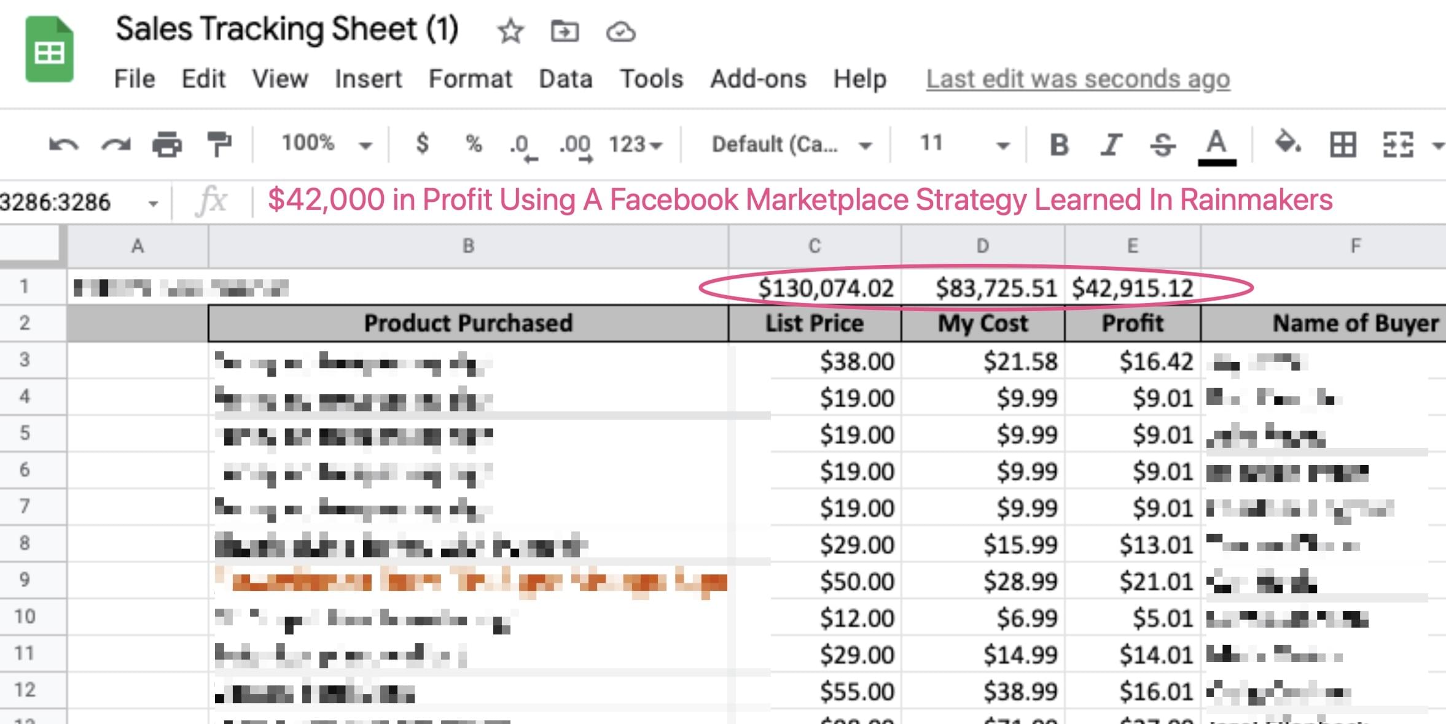Select column D header
Screen dimensions: 1446x724
(x=983, y=246)
